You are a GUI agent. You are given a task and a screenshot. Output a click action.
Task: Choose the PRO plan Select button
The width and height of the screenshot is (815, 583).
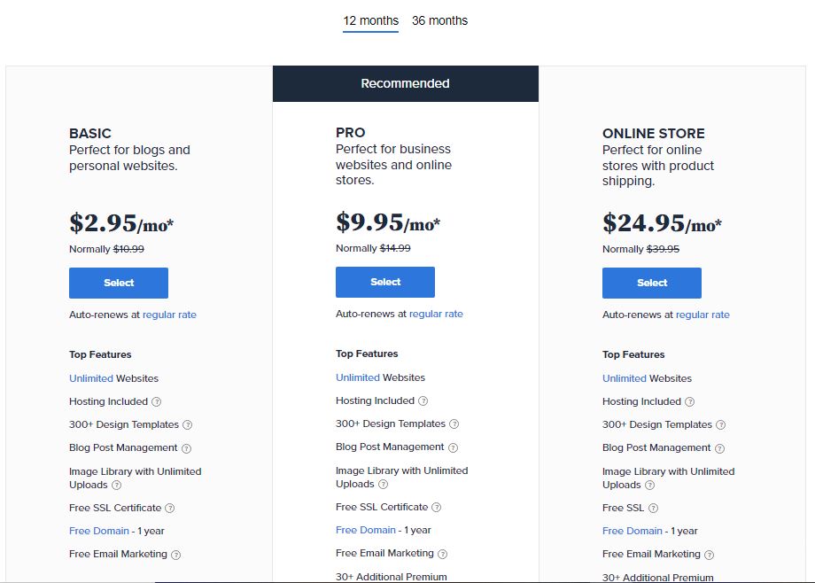385,282
